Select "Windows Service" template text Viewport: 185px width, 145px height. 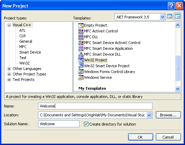tap(98, 77)
